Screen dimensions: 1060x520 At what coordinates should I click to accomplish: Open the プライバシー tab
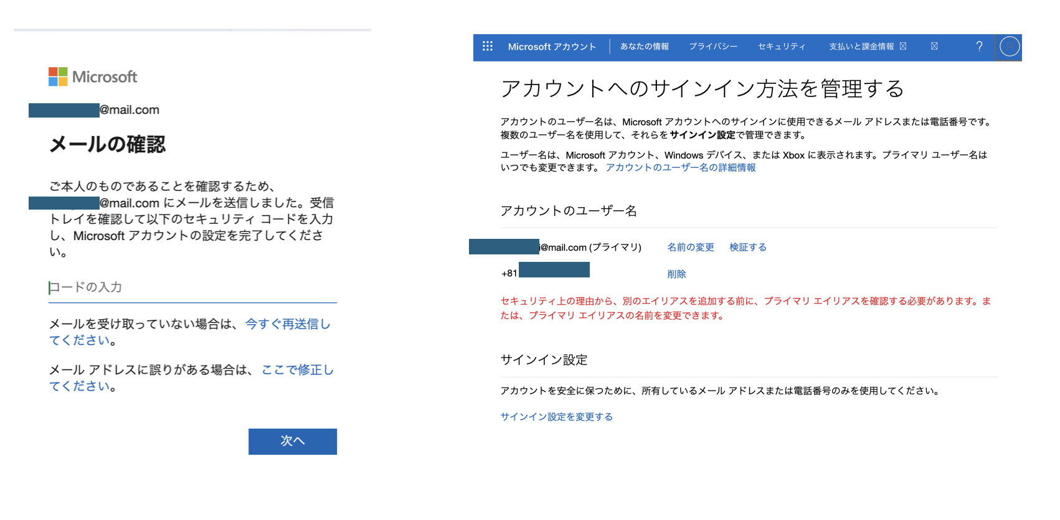[x=713, y=47]
